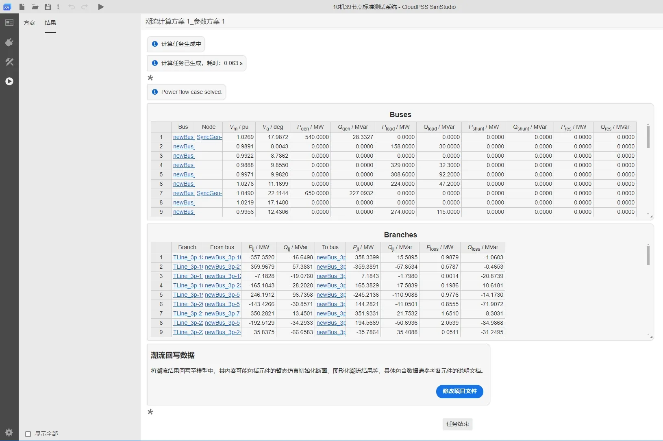Click the info icon beside 计算任务生成中
Viewport: 663px width, 441px height.
[x=155, y=44]
